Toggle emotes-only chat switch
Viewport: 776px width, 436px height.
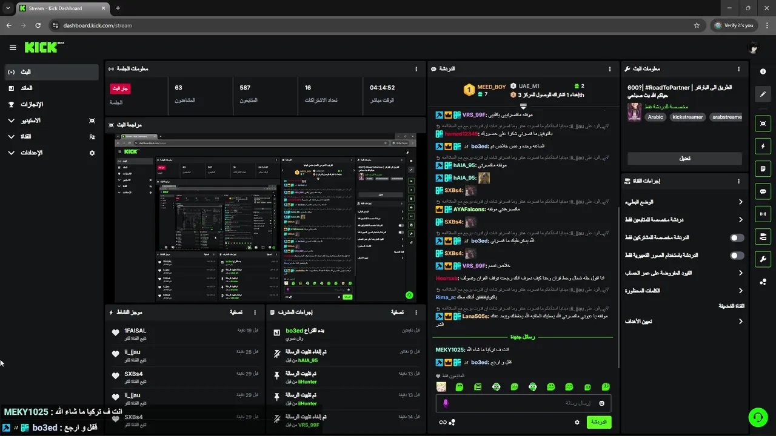pyautogui.click(x=737, y=256)
